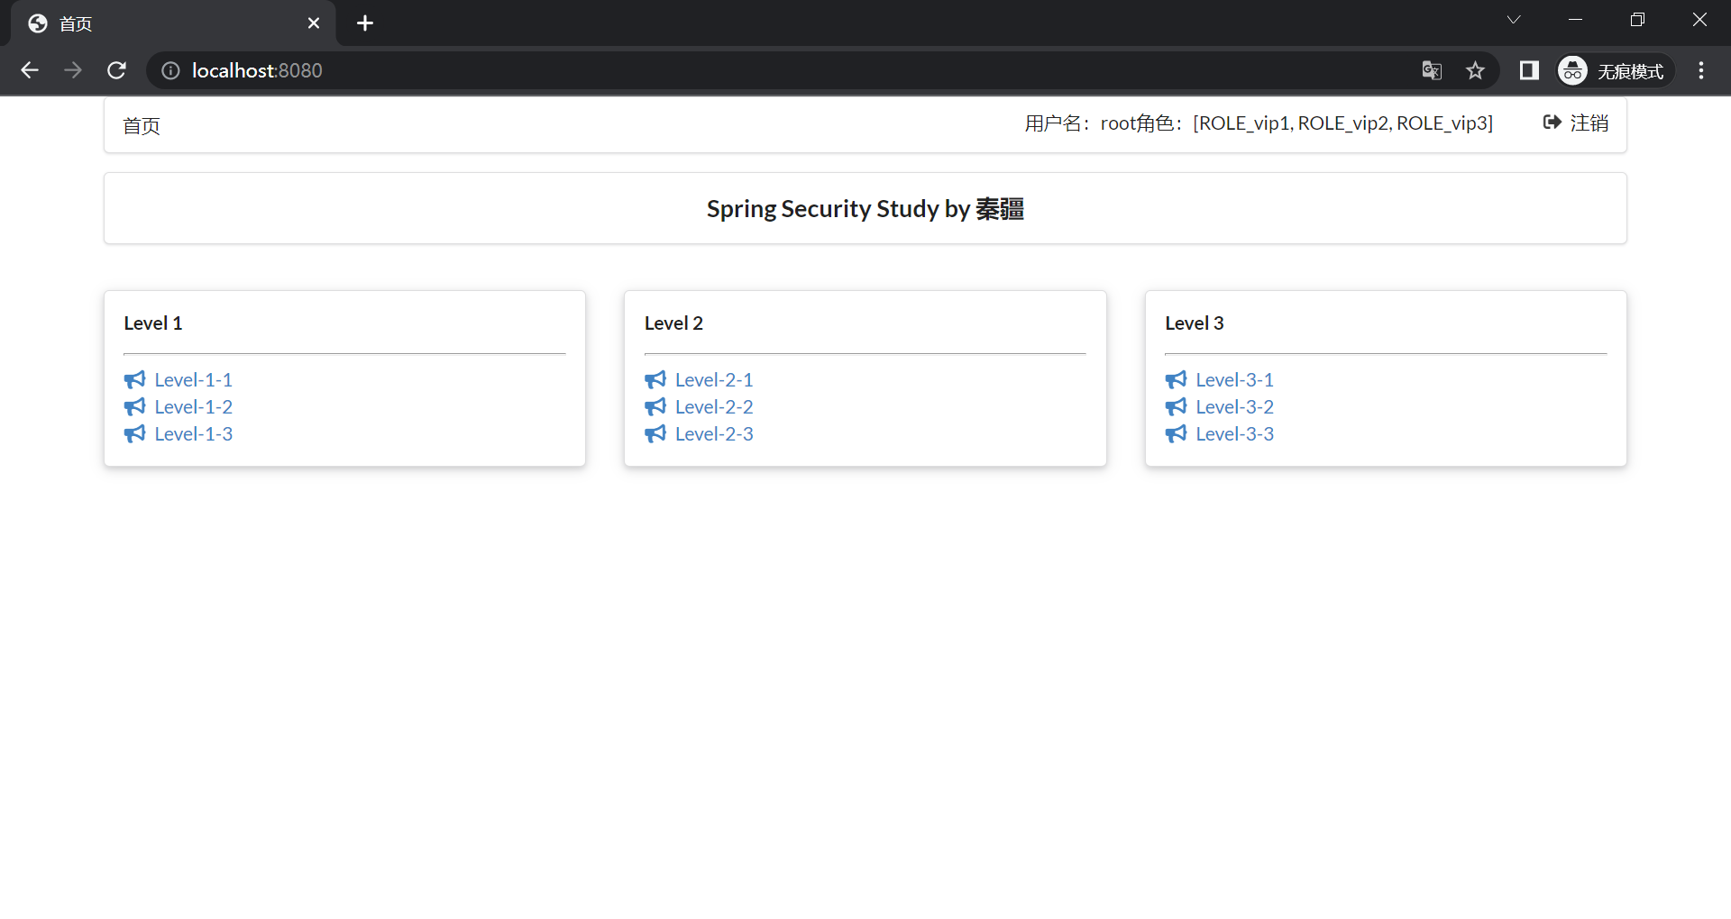This screenshot has width=1731, height=919.
Task: Open the Chrome three-dot menu
Action: tap(1701, 70)
